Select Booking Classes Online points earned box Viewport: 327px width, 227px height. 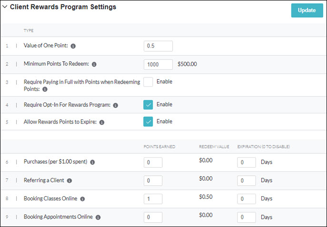tap(153, 199)
